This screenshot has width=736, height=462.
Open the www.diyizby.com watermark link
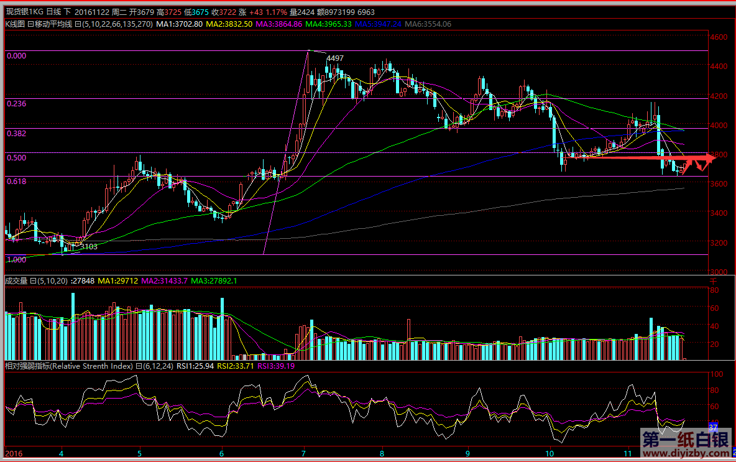(x=686, y=454)
